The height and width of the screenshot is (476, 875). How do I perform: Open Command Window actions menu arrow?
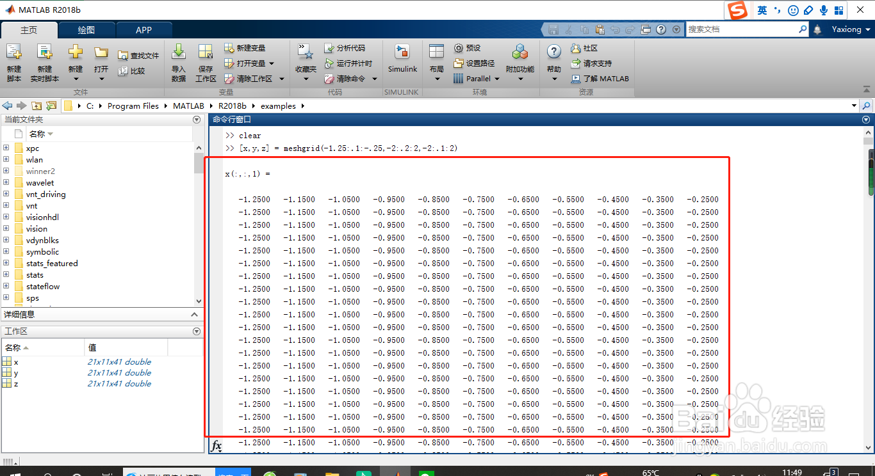[x=866, y=120]
